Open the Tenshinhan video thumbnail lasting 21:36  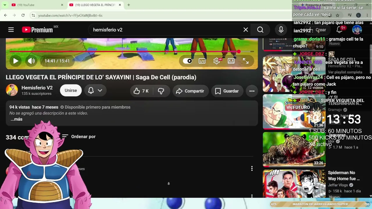pos(294,111)
